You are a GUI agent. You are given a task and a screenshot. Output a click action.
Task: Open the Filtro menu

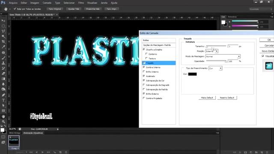tap(81, 3)
